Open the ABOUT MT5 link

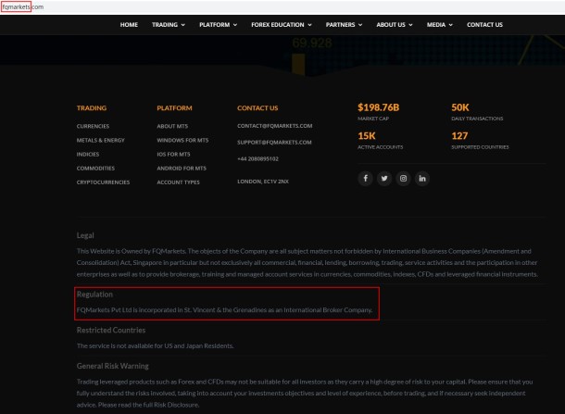pos(172,126)
